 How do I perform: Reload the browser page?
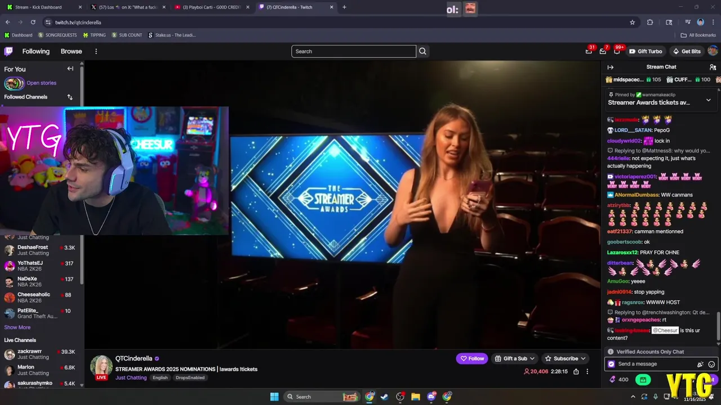click(x=33, y=22)
